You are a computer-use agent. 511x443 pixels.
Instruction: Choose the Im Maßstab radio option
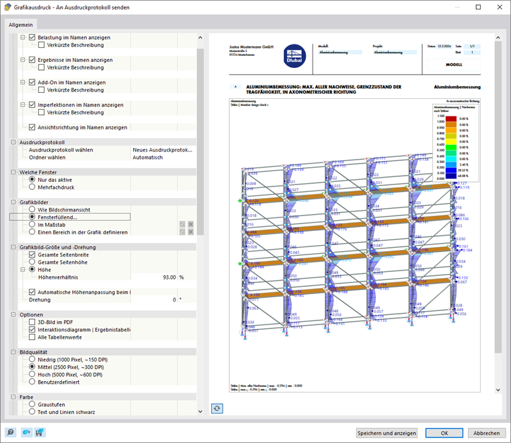(x=32, y=224)
